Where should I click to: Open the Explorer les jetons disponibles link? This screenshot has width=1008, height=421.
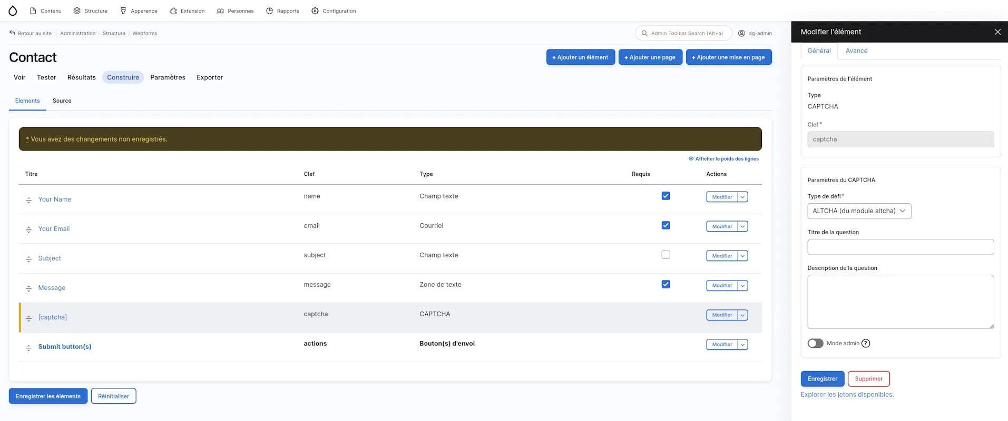point(847,394)
